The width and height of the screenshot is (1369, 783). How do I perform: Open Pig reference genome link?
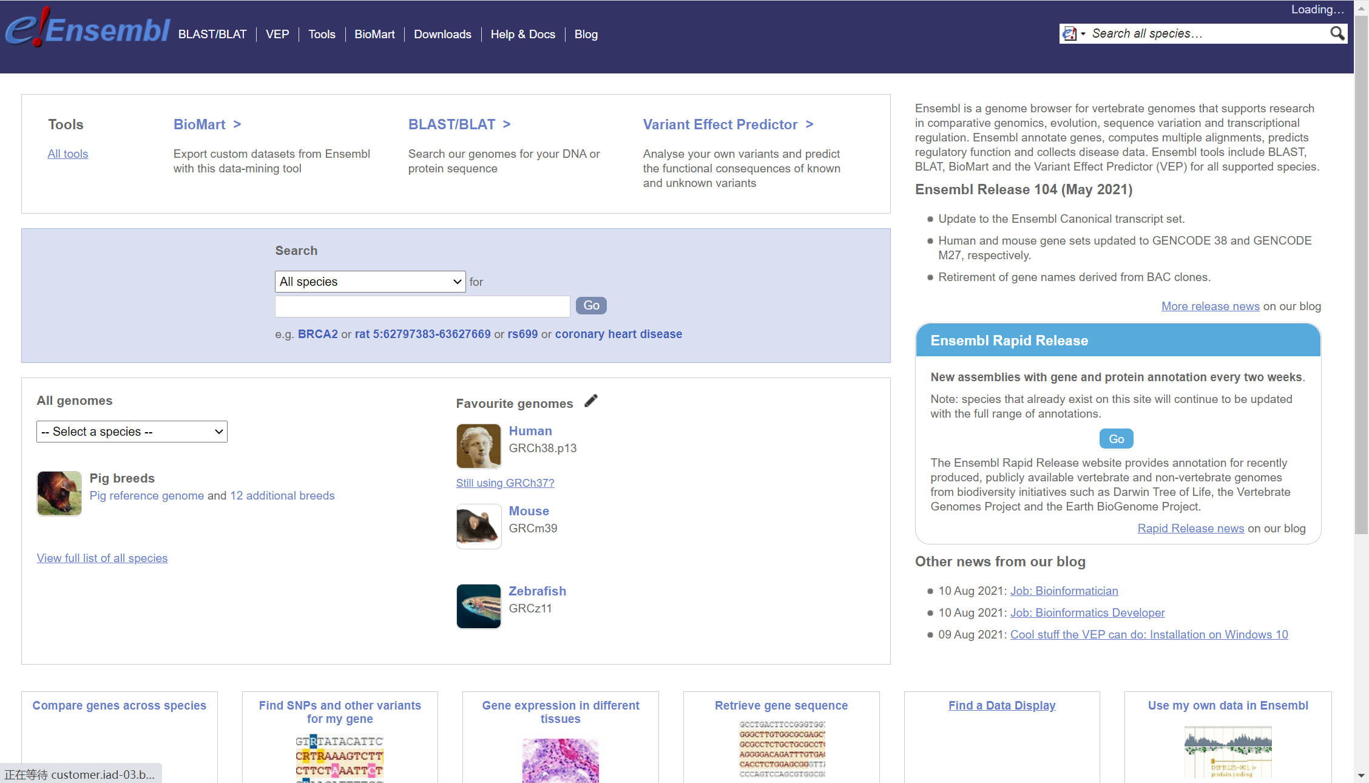[x=147, y=496]
